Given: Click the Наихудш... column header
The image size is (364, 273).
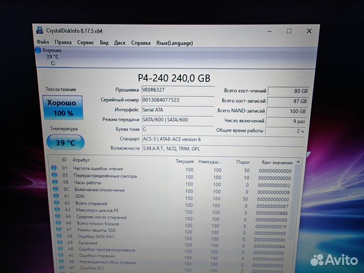Looking at the screenshot, I should (210, 162).
